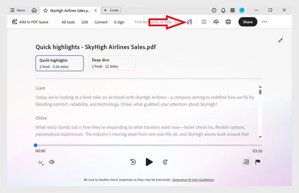Screen dimensions: 299x193
Task: Open the Edit menu item
Action: [x=85, y=22]
